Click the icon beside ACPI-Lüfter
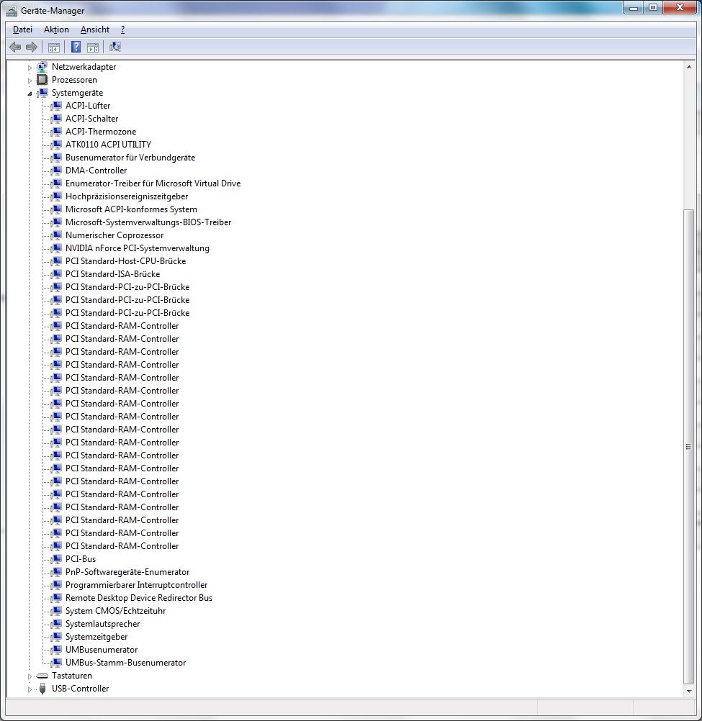The image size is (702, 721). [56, 105]
